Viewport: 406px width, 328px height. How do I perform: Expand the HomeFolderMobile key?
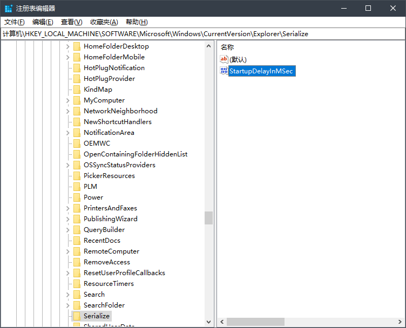coord(68,57)
